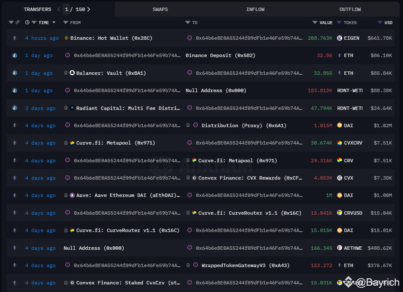Open the 4 hours ago transaction time
Viewport: 403px width, 292px height.
42,38
